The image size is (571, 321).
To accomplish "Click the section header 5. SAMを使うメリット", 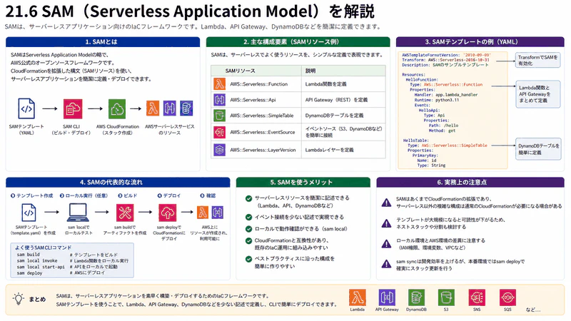I will point(303,182).
